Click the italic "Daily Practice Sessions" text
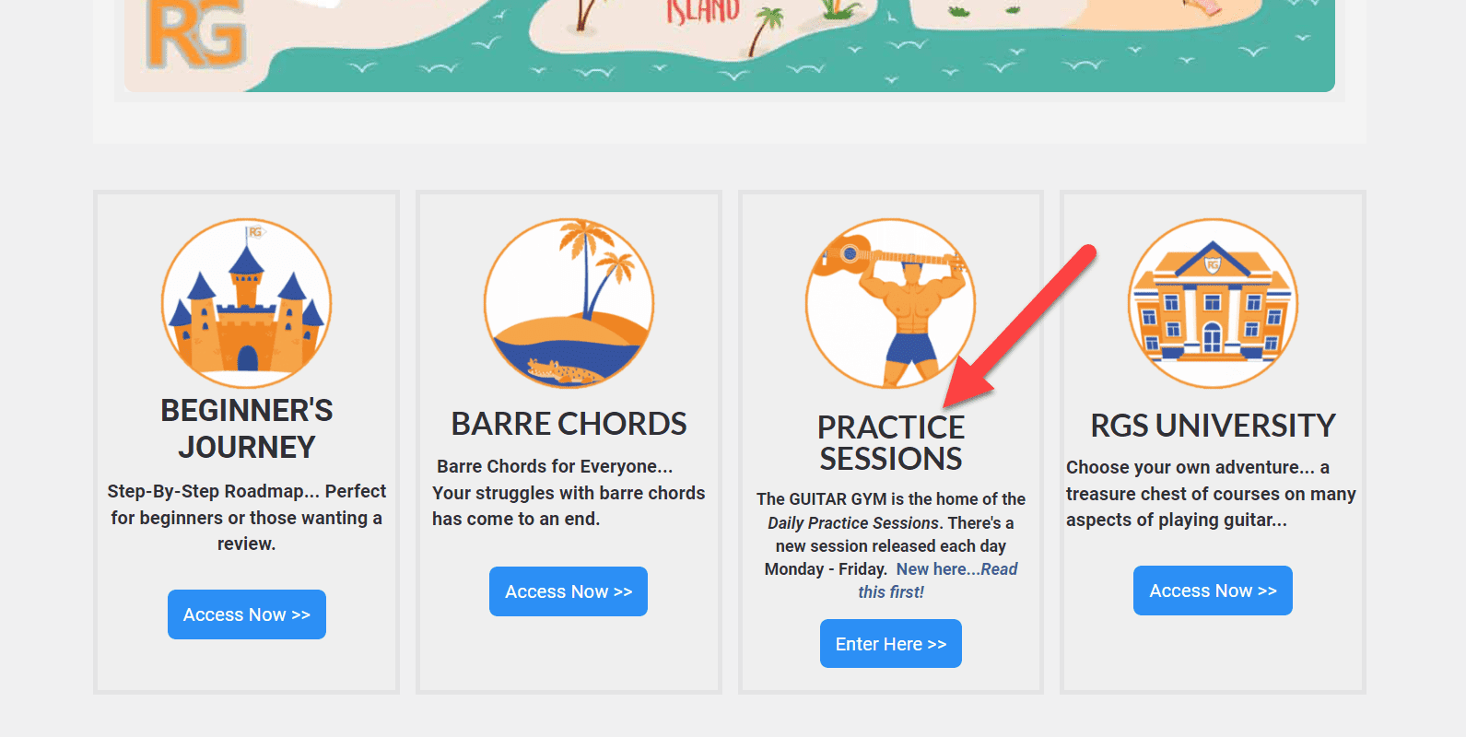 click(x=852, y=523)
